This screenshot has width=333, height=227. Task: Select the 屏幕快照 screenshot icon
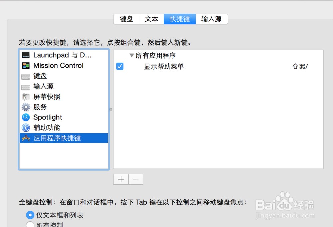pyautogui.click(x=26, y=97)
